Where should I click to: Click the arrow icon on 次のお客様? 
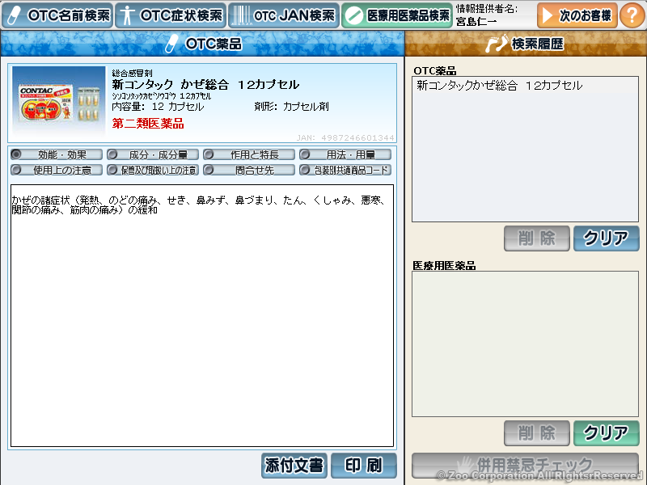[548, 15]
